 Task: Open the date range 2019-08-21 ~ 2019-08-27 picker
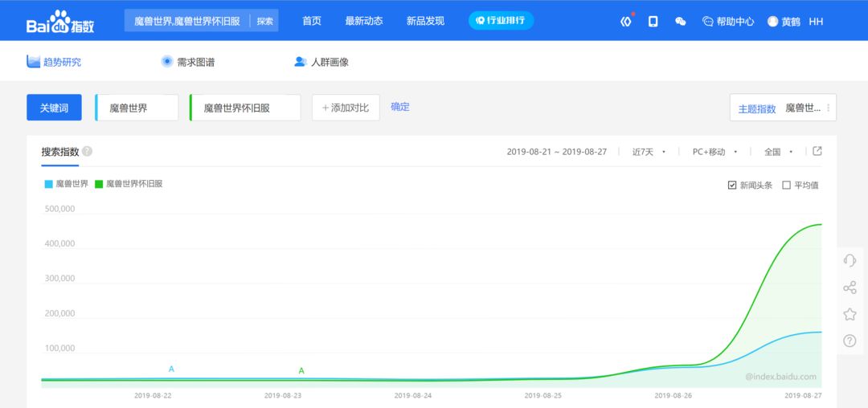556,152
